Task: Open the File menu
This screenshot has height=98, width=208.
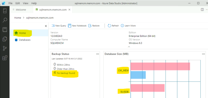Action: [x=11, y=3]
